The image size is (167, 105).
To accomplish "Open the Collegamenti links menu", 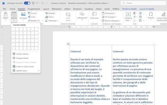I will point(82,16).
